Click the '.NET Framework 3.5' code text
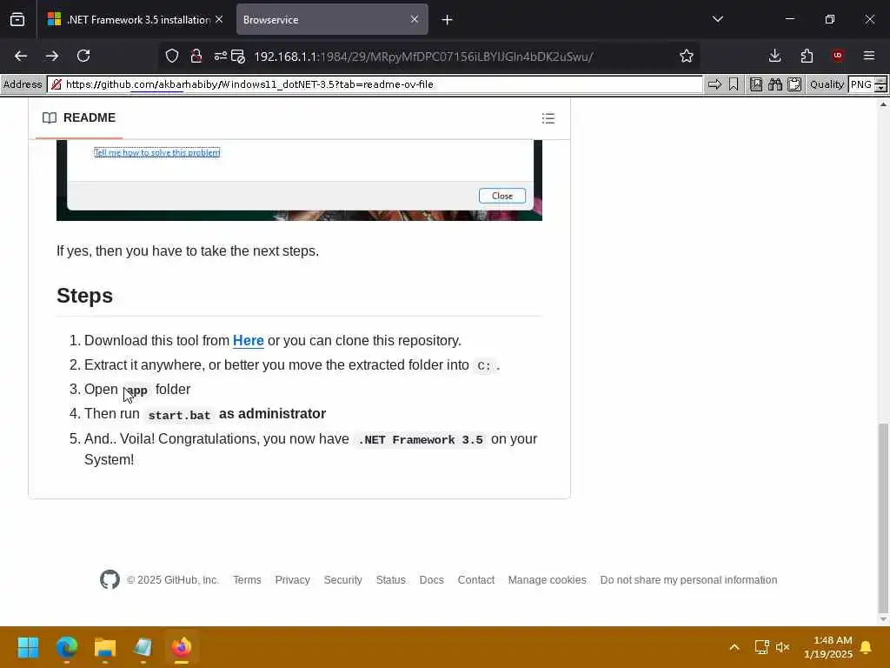The height and width of the screenshot is (668, 890). click(x=420, y=439)
